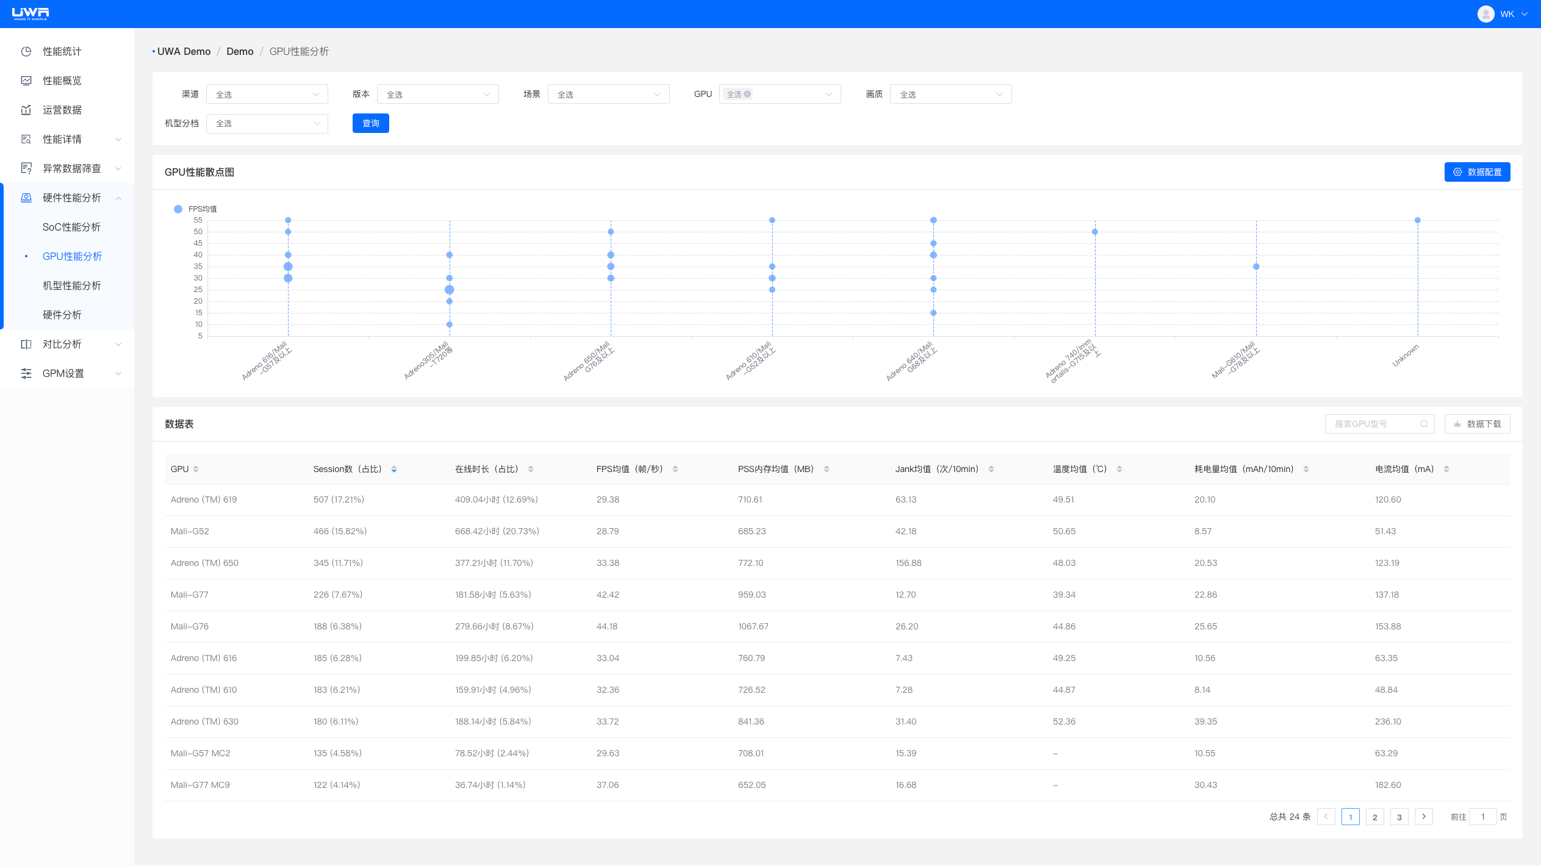Viewport: 1541px width, 866px height.
Task: Open SoC性能分析 submenu item
Action: click(x=71, y=227)
